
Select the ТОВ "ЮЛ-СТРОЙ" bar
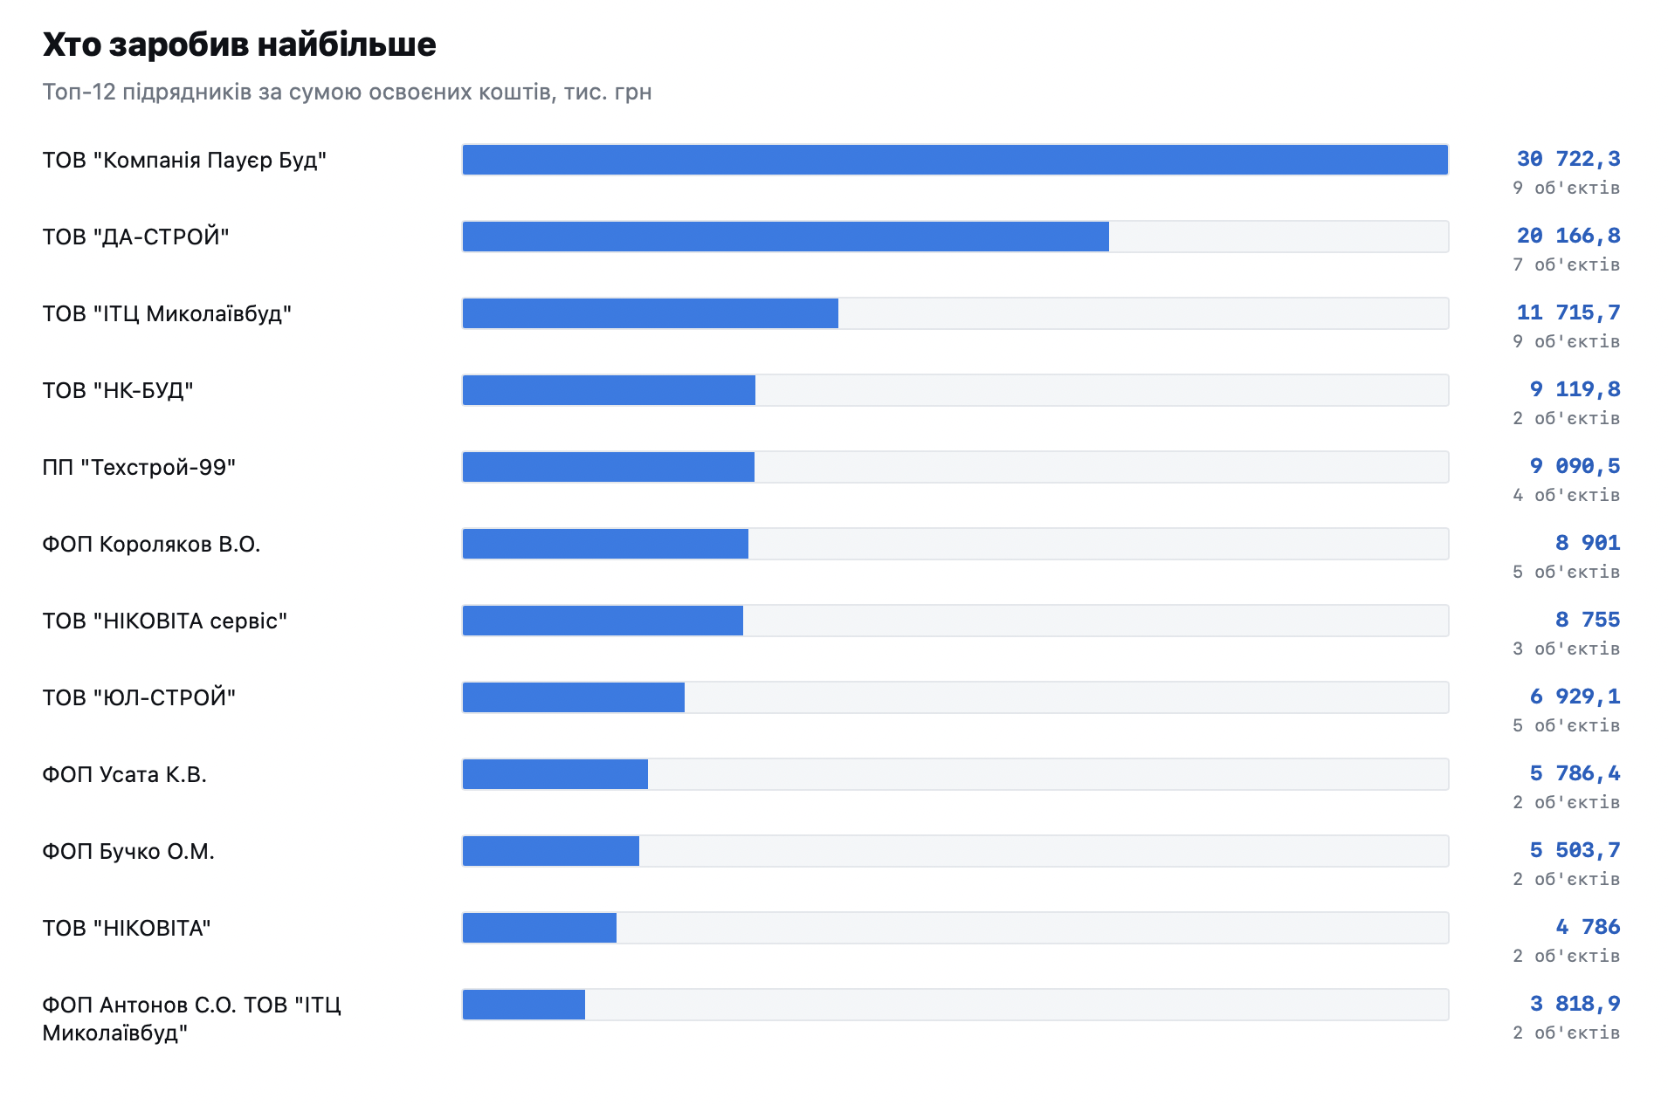coord(955,697)
